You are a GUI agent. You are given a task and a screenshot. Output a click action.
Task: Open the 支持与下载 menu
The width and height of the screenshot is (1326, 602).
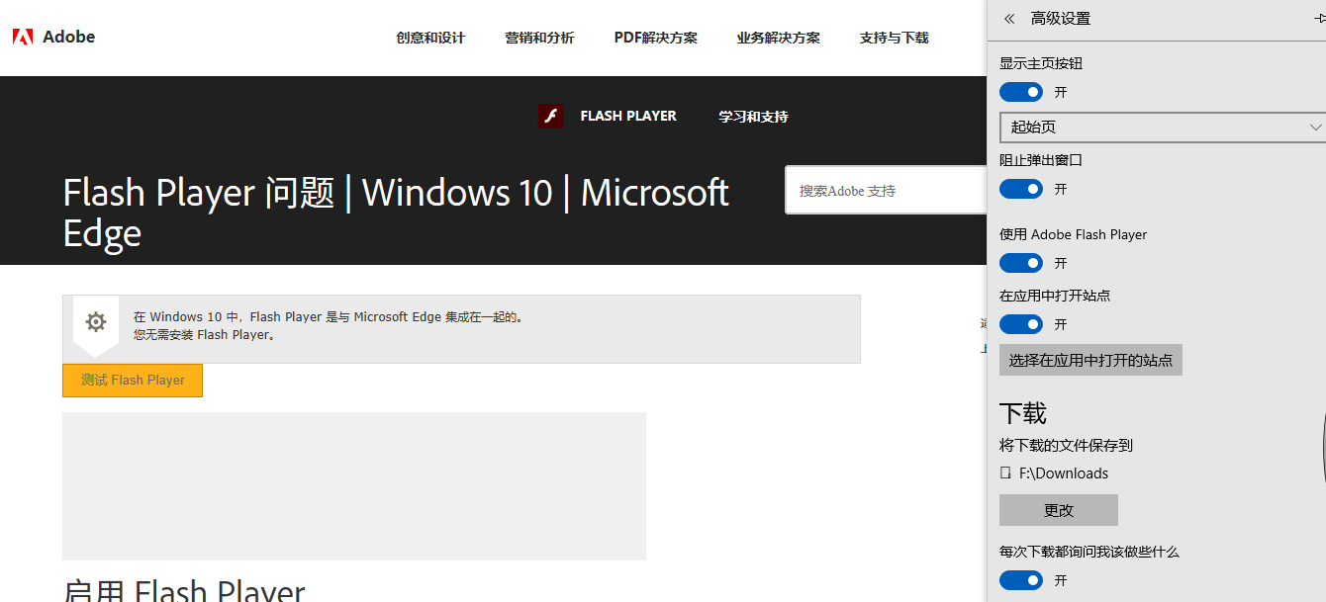[x=894, y=38]
